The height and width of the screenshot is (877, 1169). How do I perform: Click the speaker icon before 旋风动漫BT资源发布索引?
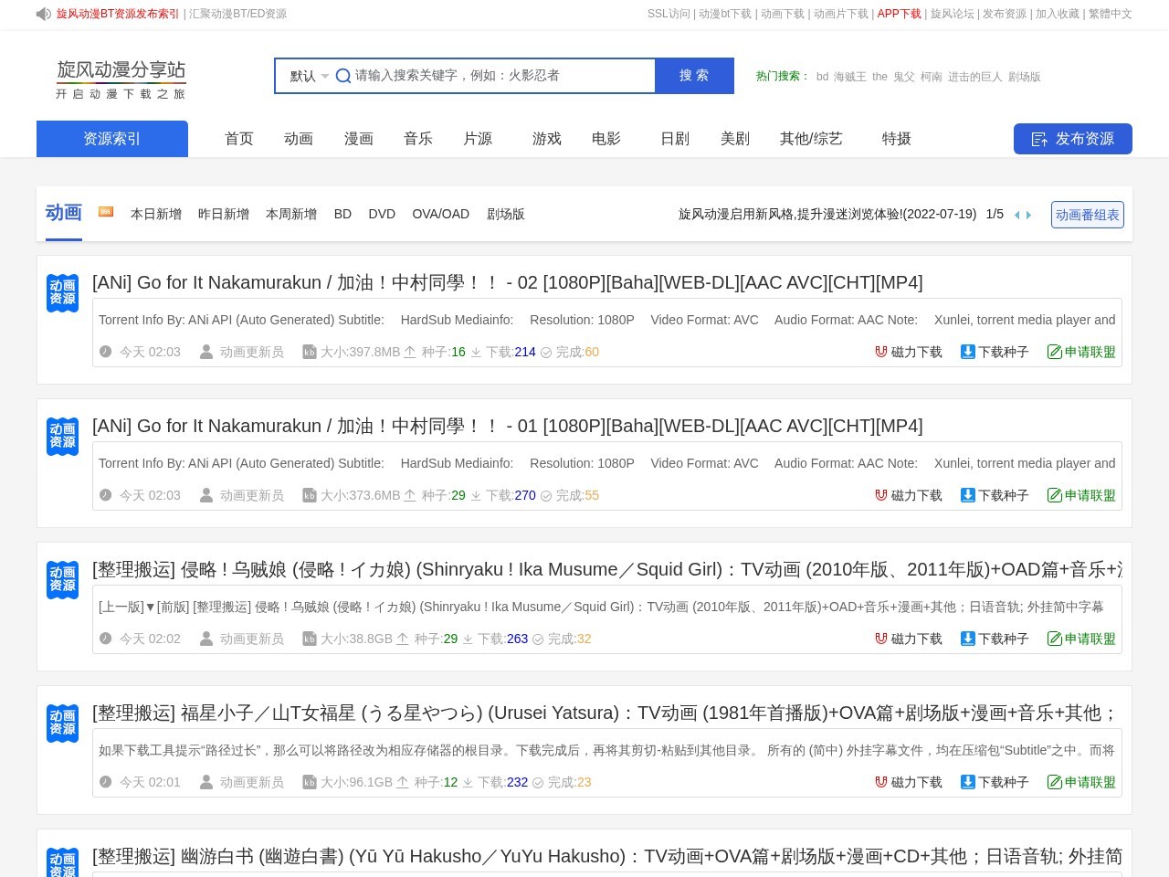pos(43,14)
